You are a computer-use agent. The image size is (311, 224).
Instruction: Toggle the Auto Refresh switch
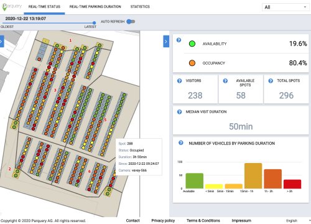tap(131, 22)
